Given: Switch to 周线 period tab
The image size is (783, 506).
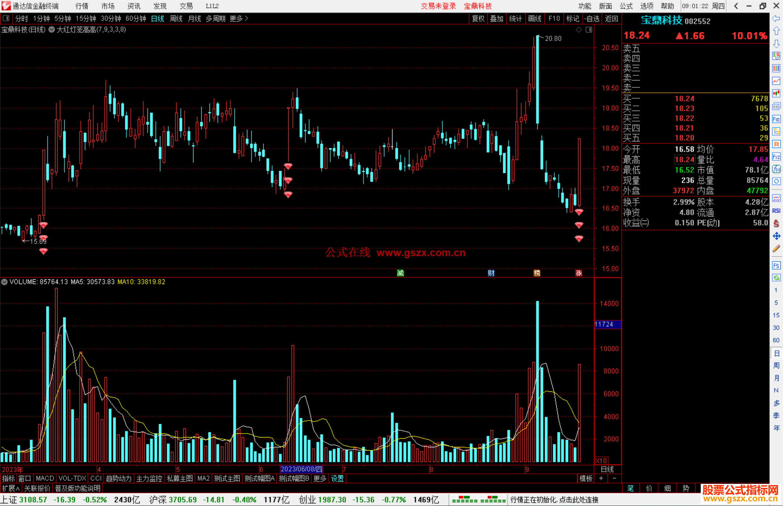Looking at the screenshot, I should point(176,18).
